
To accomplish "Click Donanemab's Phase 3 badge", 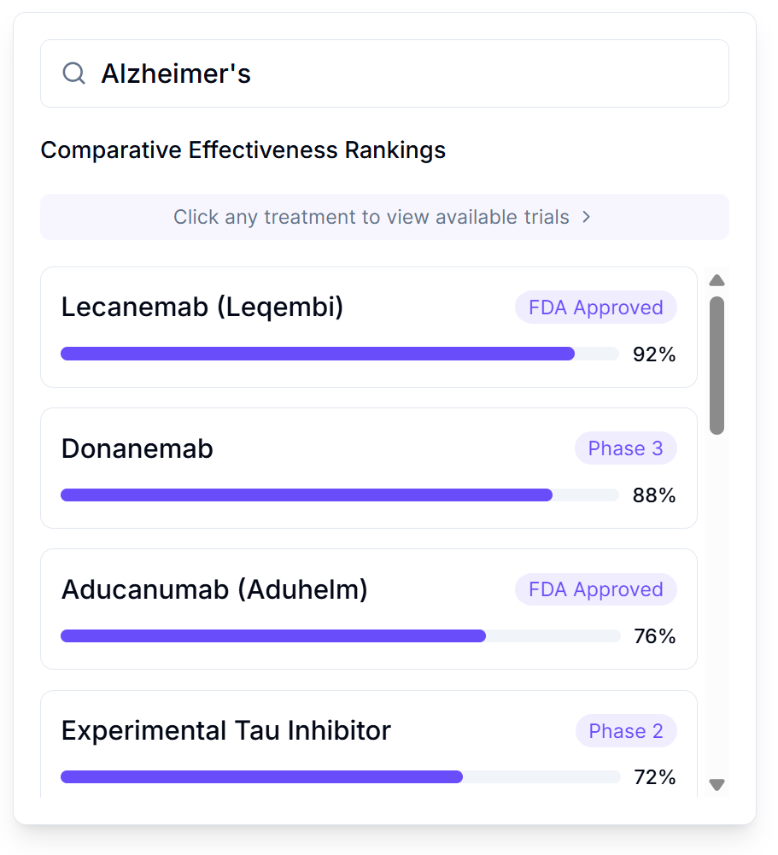I will click(x=625, y=448).
